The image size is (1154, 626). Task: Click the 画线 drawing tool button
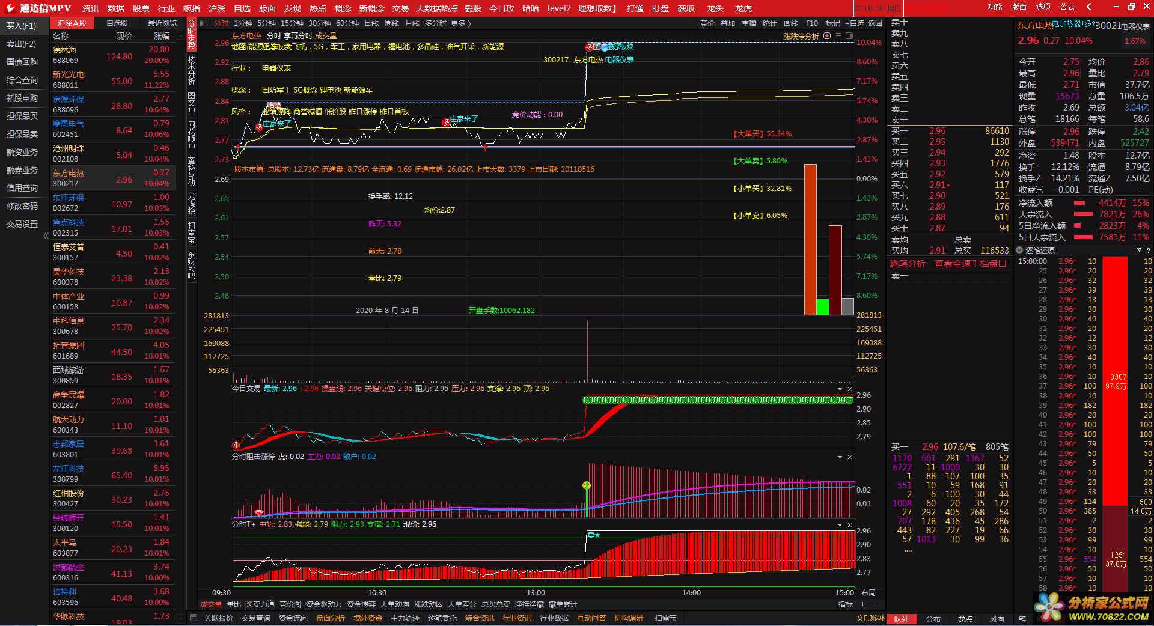click(791, 23)
